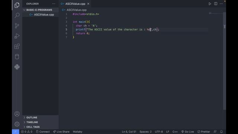The height and width of the screenshot is (134, 238).
Task: Change indentation via Spaces: 2
Action: pos(145,131)
